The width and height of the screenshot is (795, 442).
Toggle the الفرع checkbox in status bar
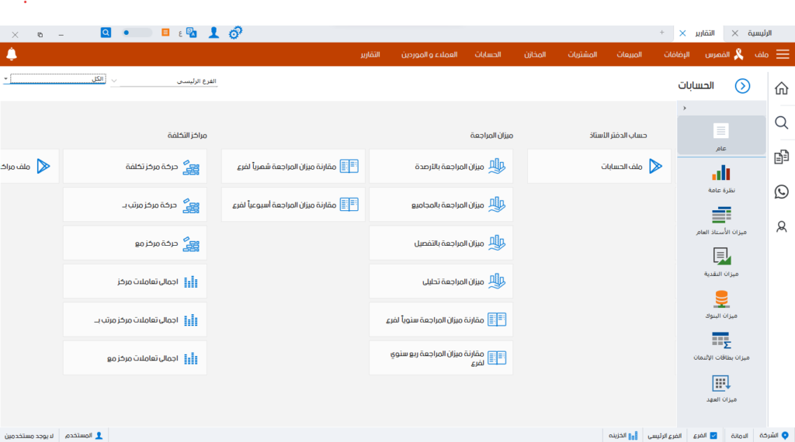[x=713, y=435]
